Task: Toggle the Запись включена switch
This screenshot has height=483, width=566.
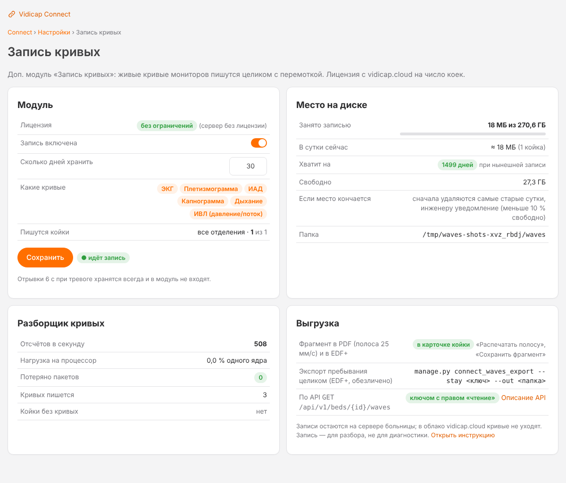Action: (x=259, y=143)
